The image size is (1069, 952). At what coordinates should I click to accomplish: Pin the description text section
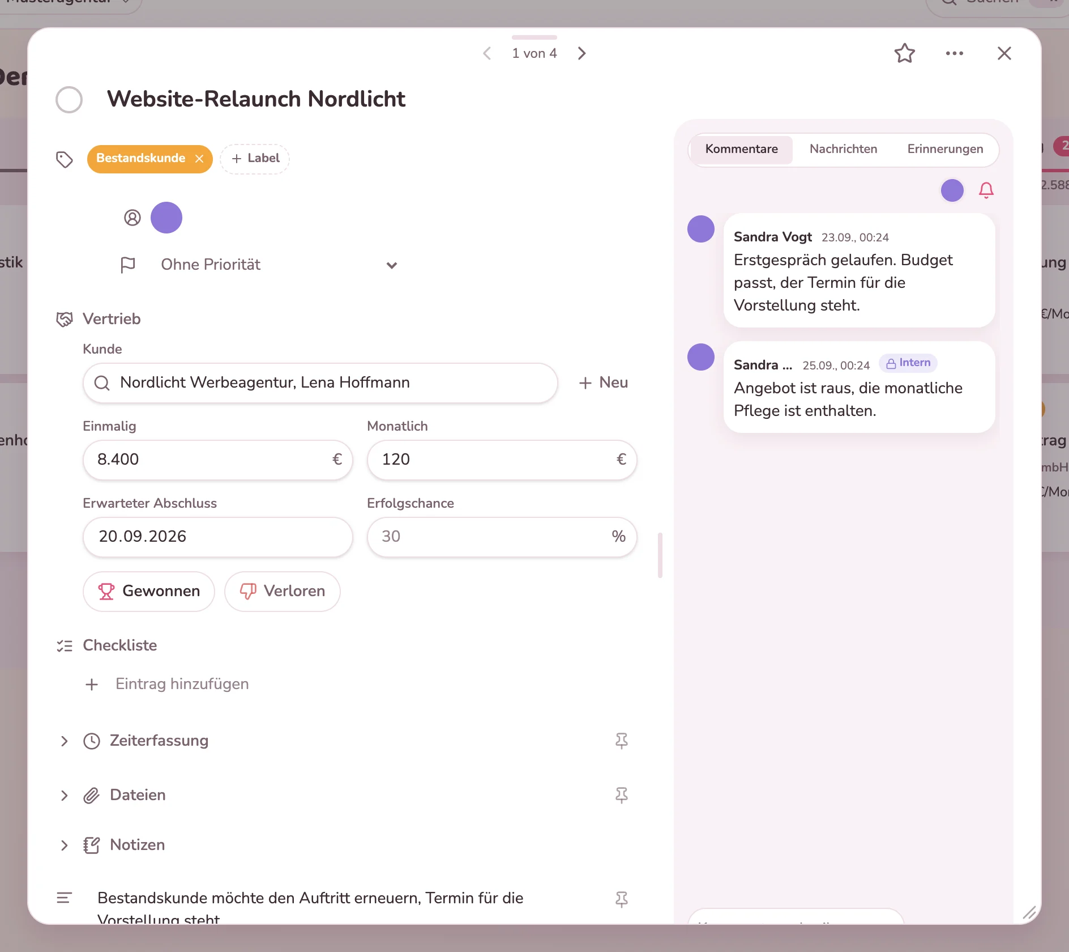coord(622,899)
